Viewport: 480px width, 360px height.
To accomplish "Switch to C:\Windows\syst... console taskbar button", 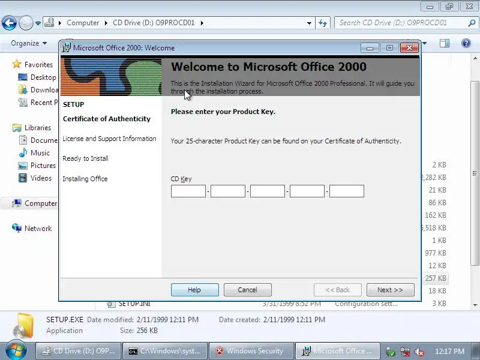I will click(165, 351).
